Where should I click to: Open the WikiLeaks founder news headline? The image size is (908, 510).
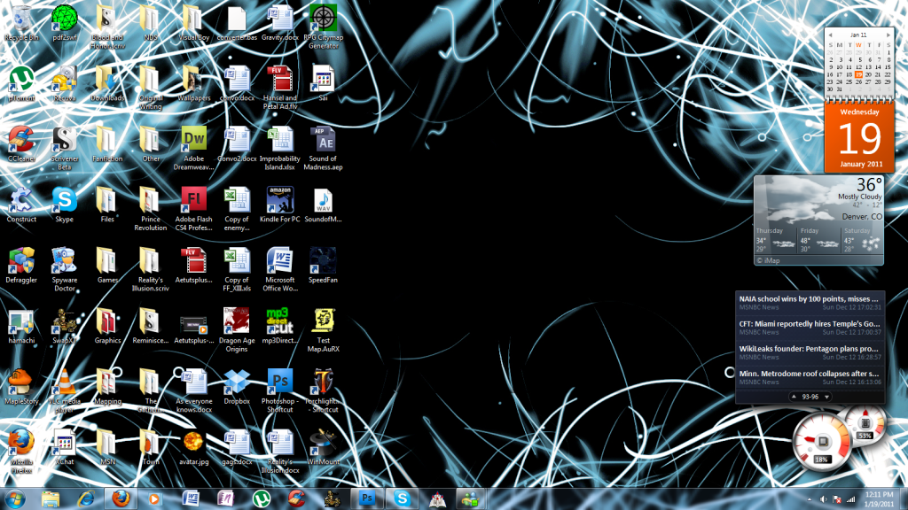point(809,348)
